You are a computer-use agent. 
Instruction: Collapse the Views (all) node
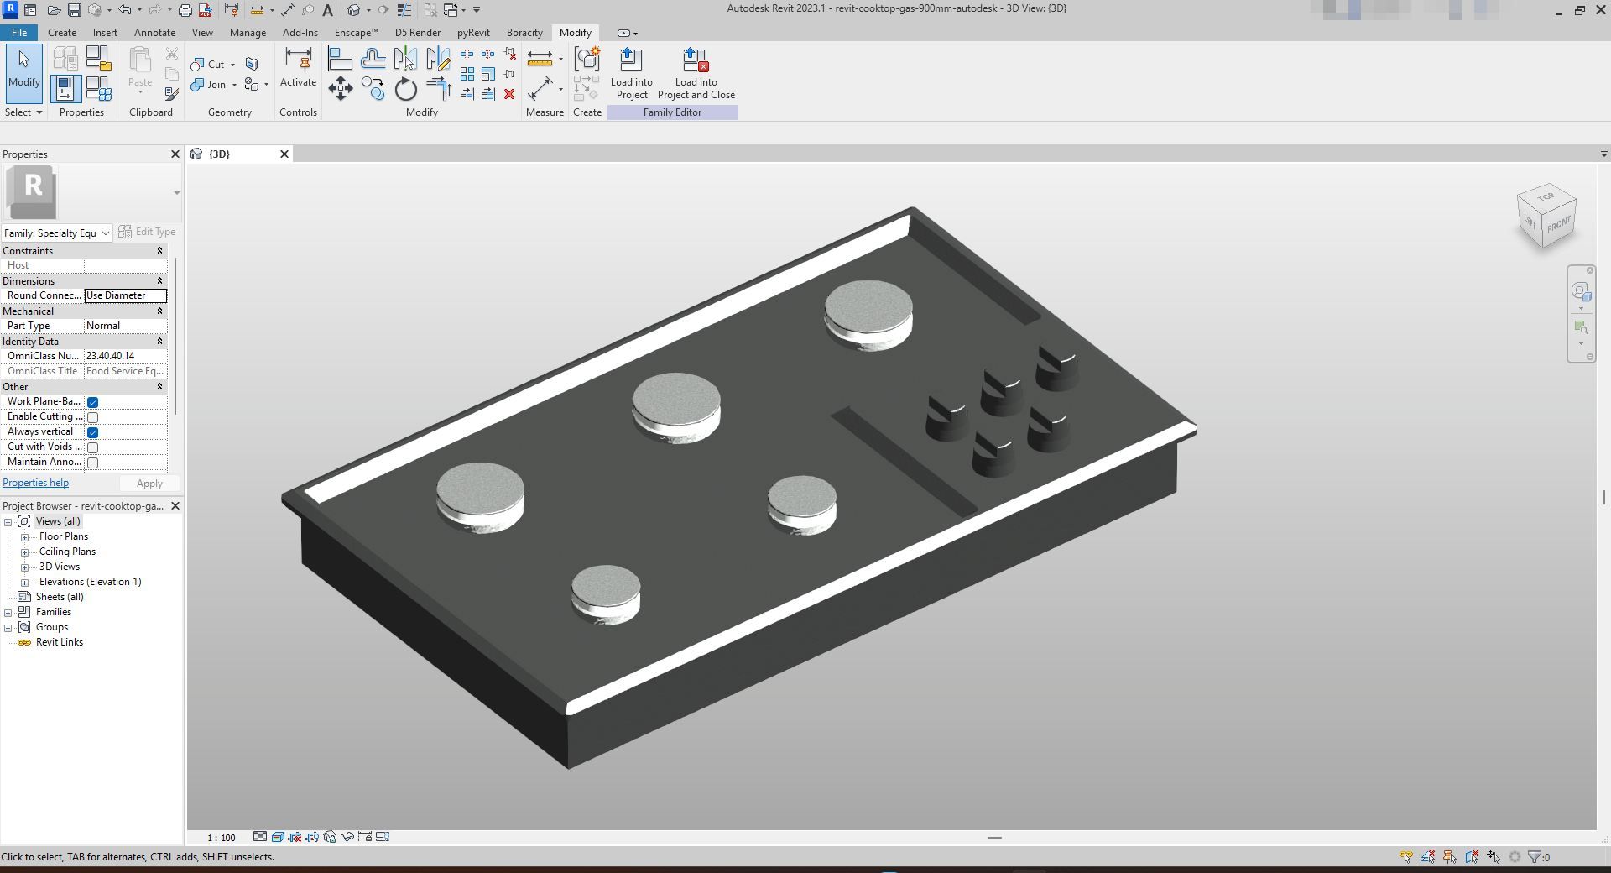click(x=8, y=522)
